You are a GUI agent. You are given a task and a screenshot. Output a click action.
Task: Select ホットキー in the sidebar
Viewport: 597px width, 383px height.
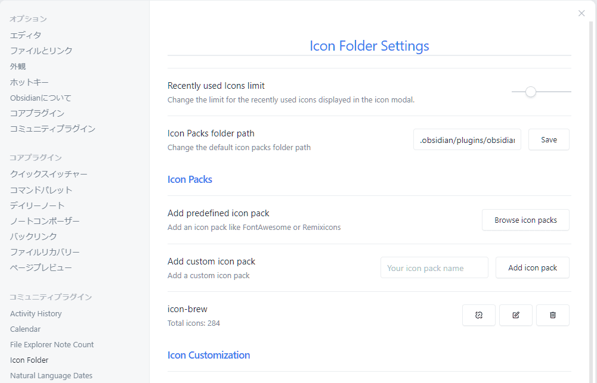pyautogui.click(x=29, y=82)
